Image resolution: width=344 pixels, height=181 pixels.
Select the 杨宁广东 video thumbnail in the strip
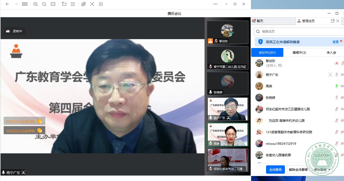(228, 109)
